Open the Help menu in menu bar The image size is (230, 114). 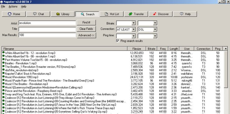point(24,7)
